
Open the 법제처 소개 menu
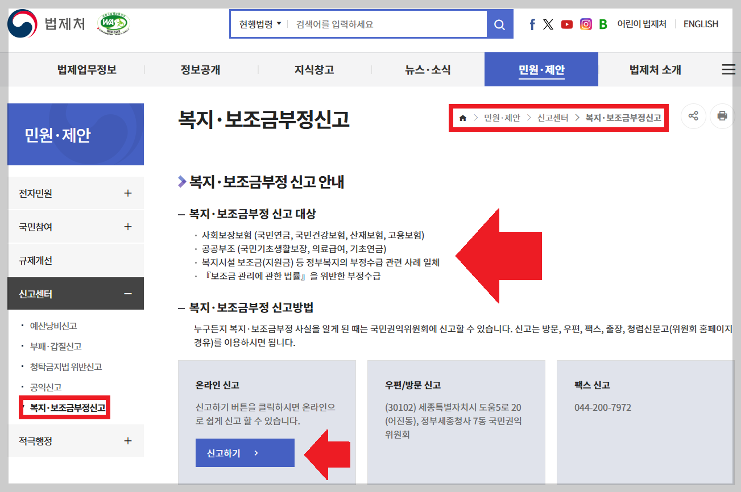point(655,70)
